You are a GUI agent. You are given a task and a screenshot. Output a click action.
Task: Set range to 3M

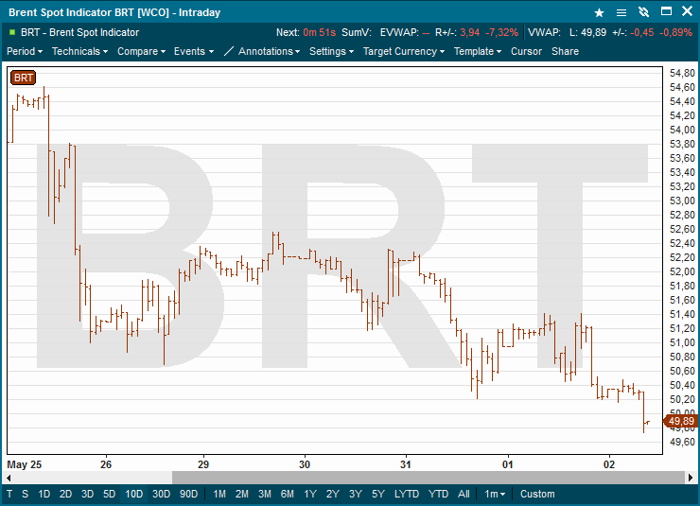[265, 494]
